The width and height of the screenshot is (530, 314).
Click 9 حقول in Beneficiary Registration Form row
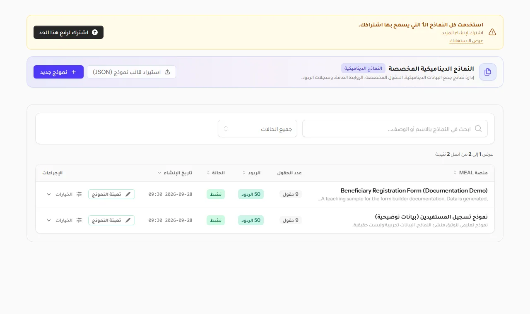[x=291, y=194]
